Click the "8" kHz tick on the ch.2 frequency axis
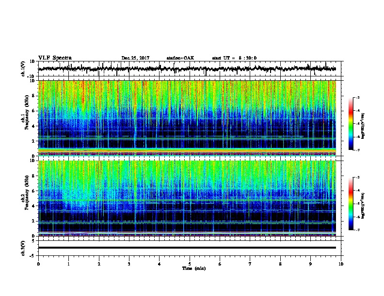 [33, 176]
